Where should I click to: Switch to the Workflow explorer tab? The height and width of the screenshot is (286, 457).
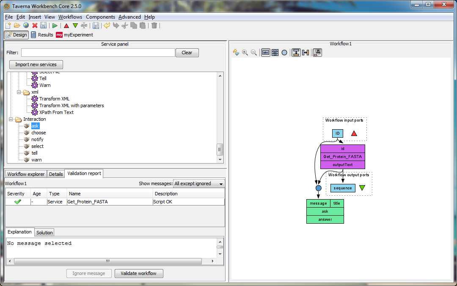click(x=26, y=174)
